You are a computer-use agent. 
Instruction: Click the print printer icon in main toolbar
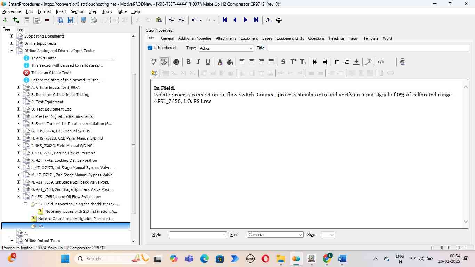click(94, 20)
